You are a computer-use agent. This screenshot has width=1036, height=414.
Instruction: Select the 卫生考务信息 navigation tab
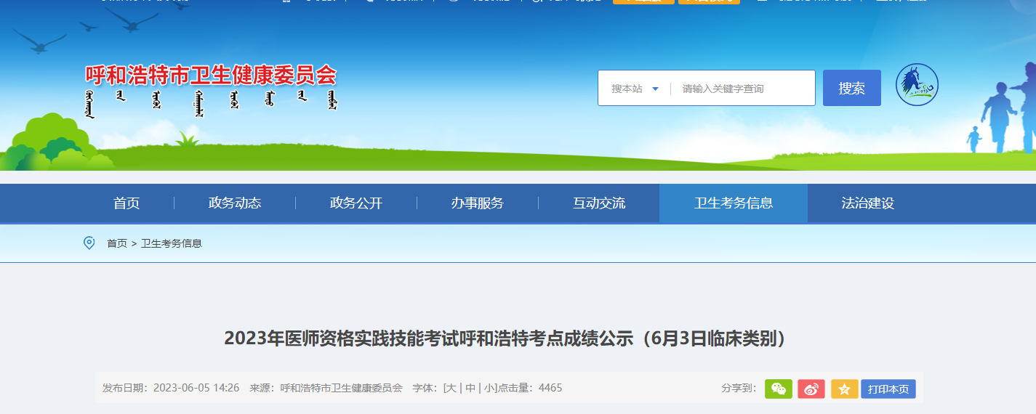[x=734, y=203]
